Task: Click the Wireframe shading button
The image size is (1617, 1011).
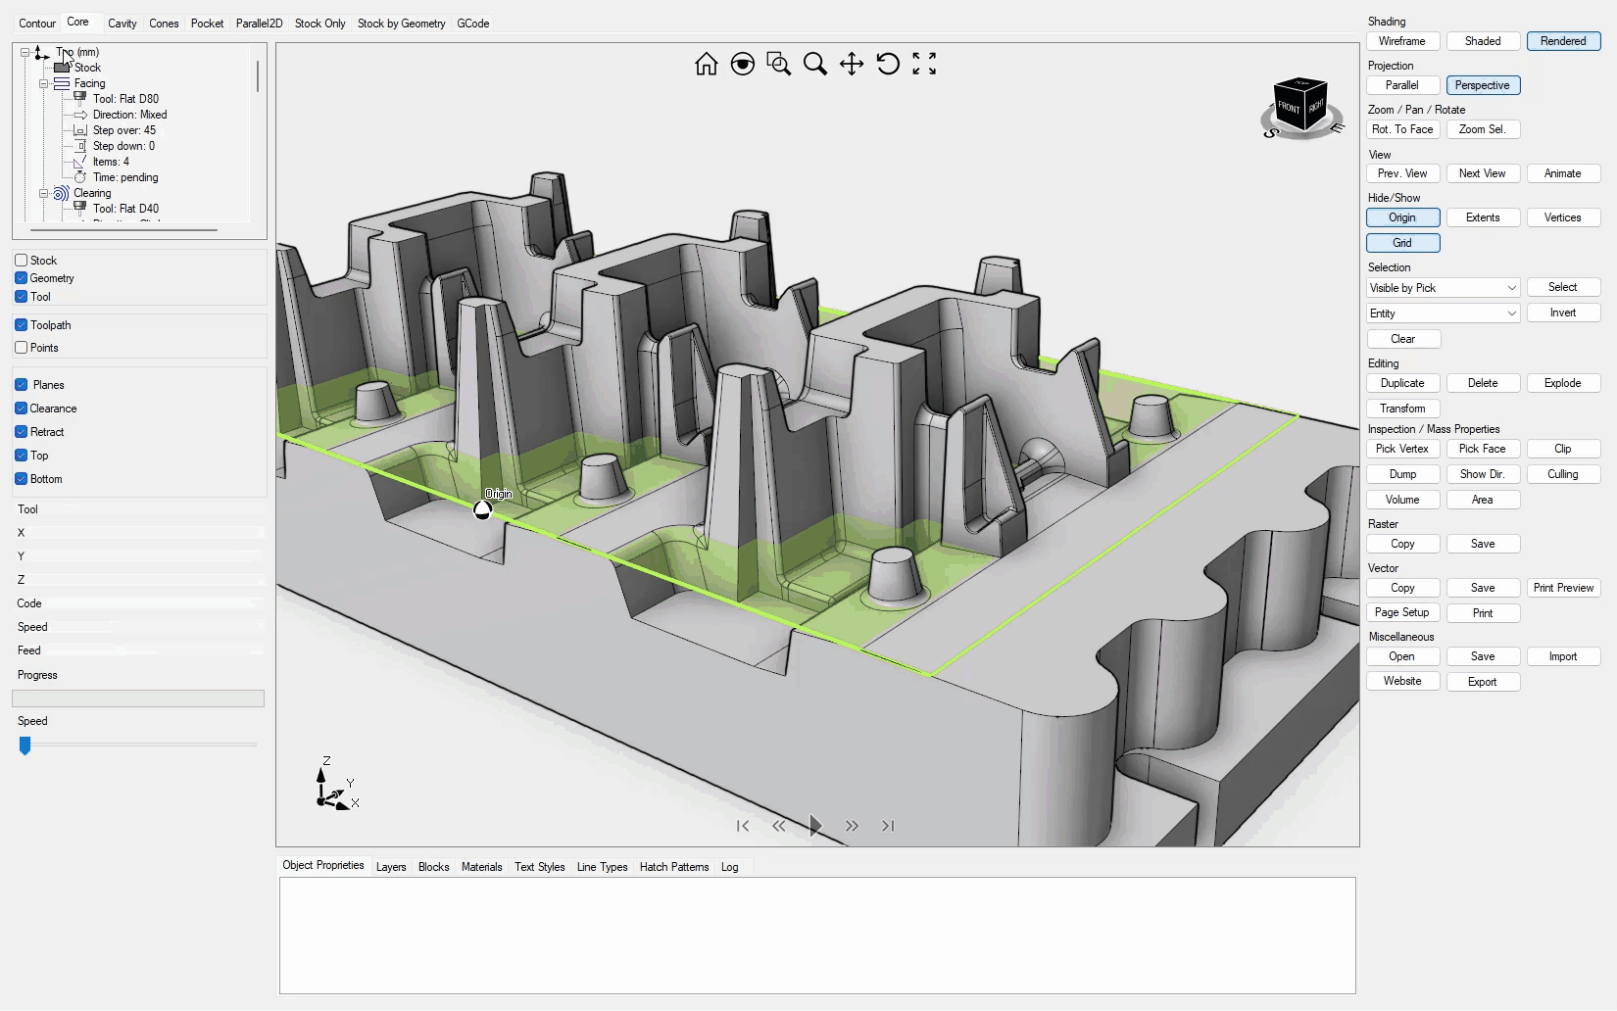Action: coord(1402,41)
